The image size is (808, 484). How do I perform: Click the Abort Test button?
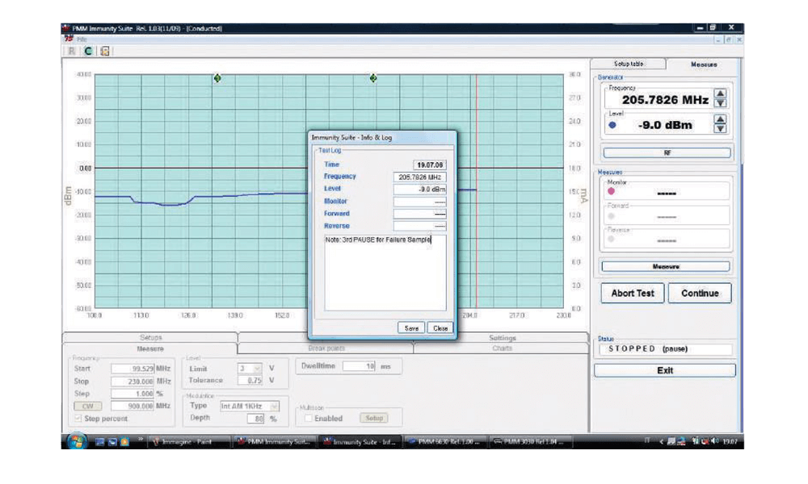point(631,293)
